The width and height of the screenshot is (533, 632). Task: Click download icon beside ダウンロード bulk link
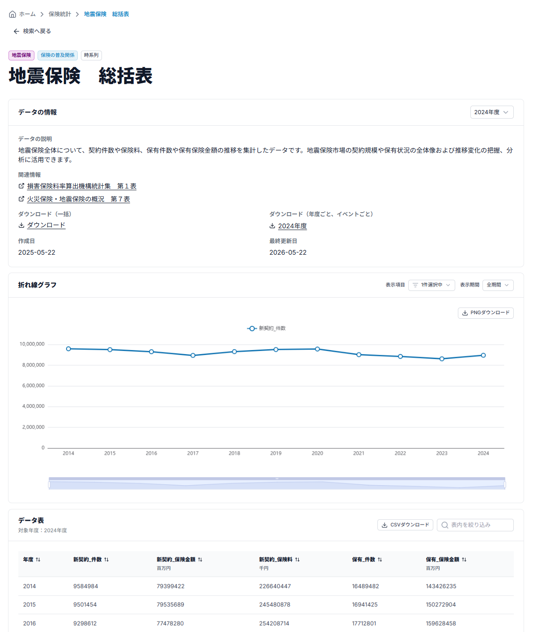tap(21, 225)
